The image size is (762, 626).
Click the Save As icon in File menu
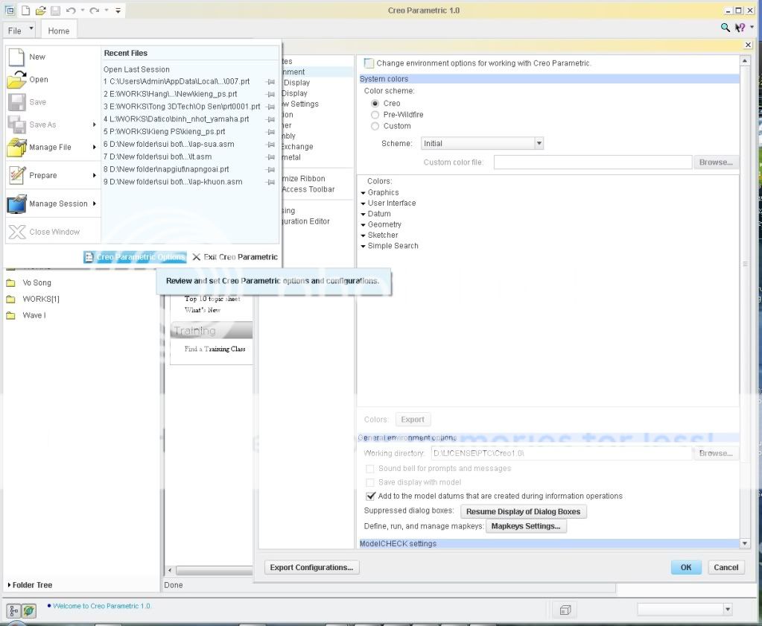17,124
